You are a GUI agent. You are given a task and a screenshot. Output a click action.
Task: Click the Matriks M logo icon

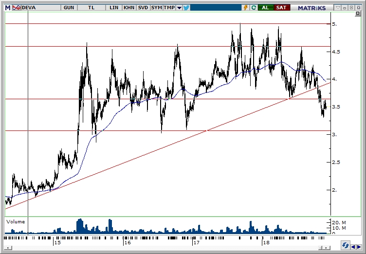[x=8, y=8]
